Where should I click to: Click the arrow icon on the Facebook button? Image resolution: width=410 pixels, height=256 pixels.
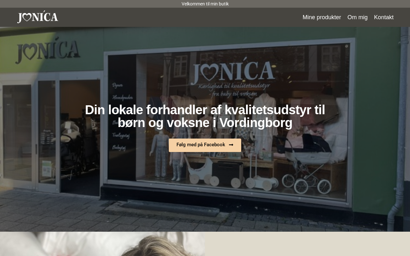[x=231, y=145]
